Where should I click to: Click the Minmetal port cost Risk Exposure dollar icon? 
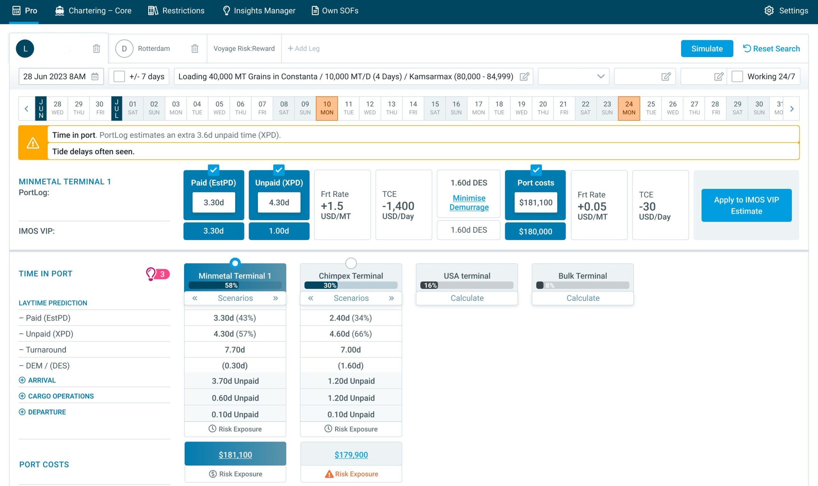(x=213, y=474)
